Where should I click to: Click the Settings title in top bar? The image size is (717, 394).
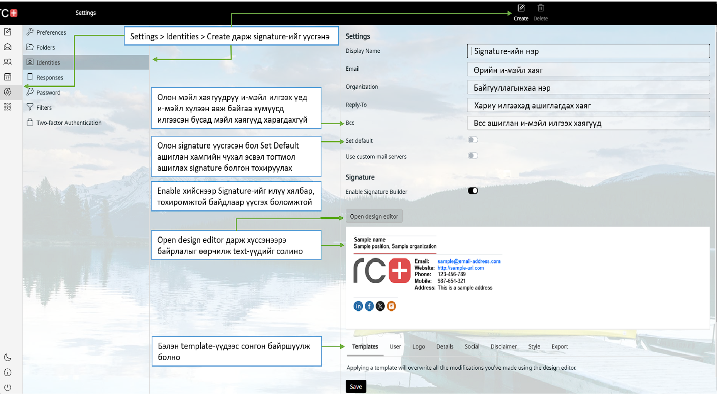(86, 13)
